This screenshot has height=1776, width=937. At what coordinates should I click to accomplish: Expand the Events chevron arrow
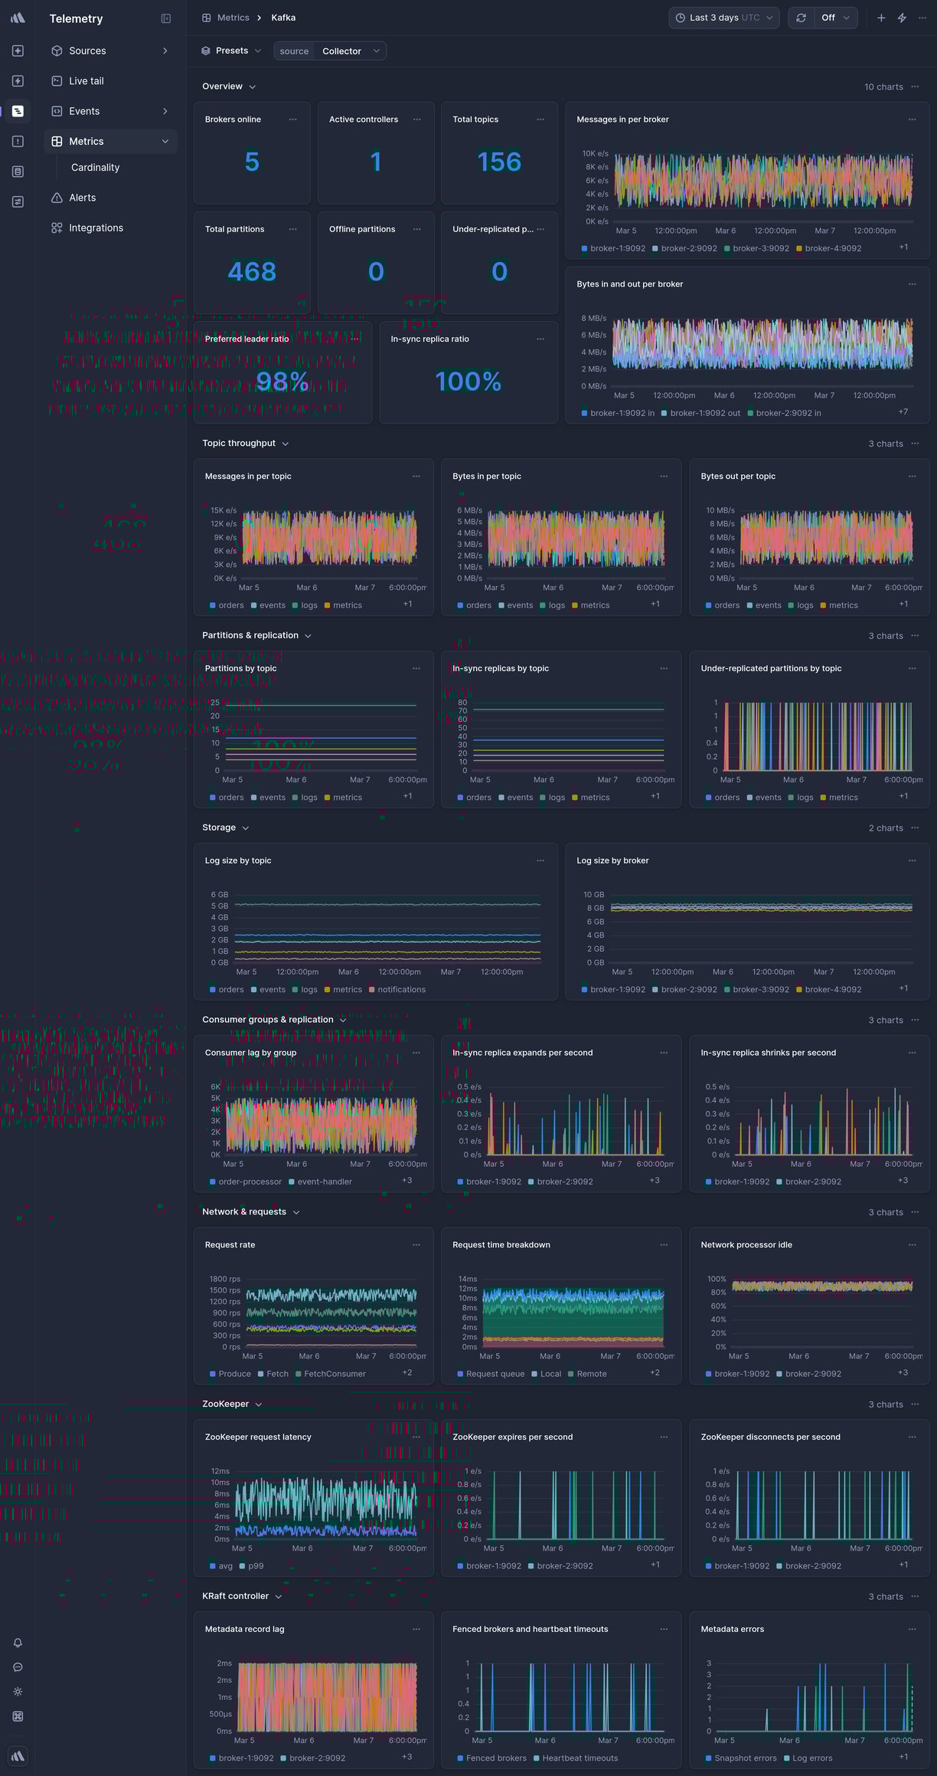pos(165,111)
